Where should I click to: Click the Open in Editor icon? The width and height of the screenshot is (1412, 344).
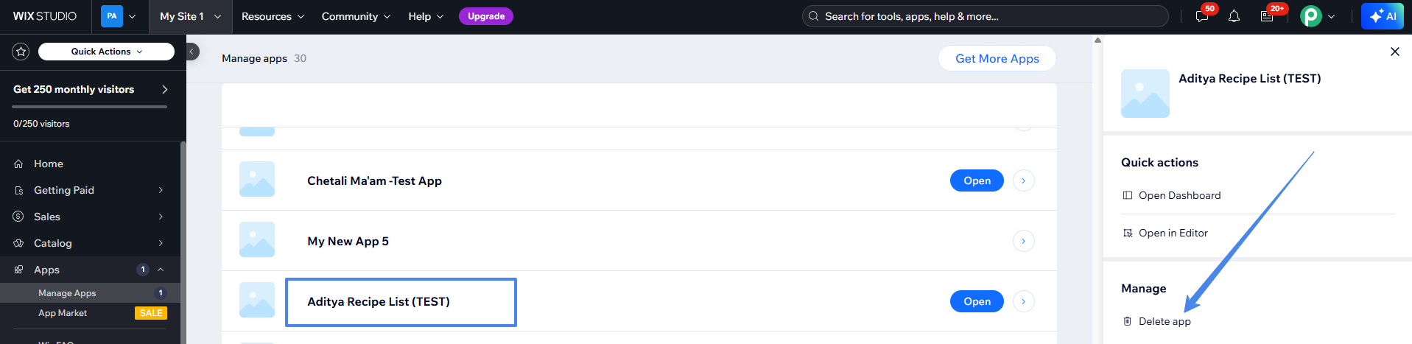[x=1127, y=233]
